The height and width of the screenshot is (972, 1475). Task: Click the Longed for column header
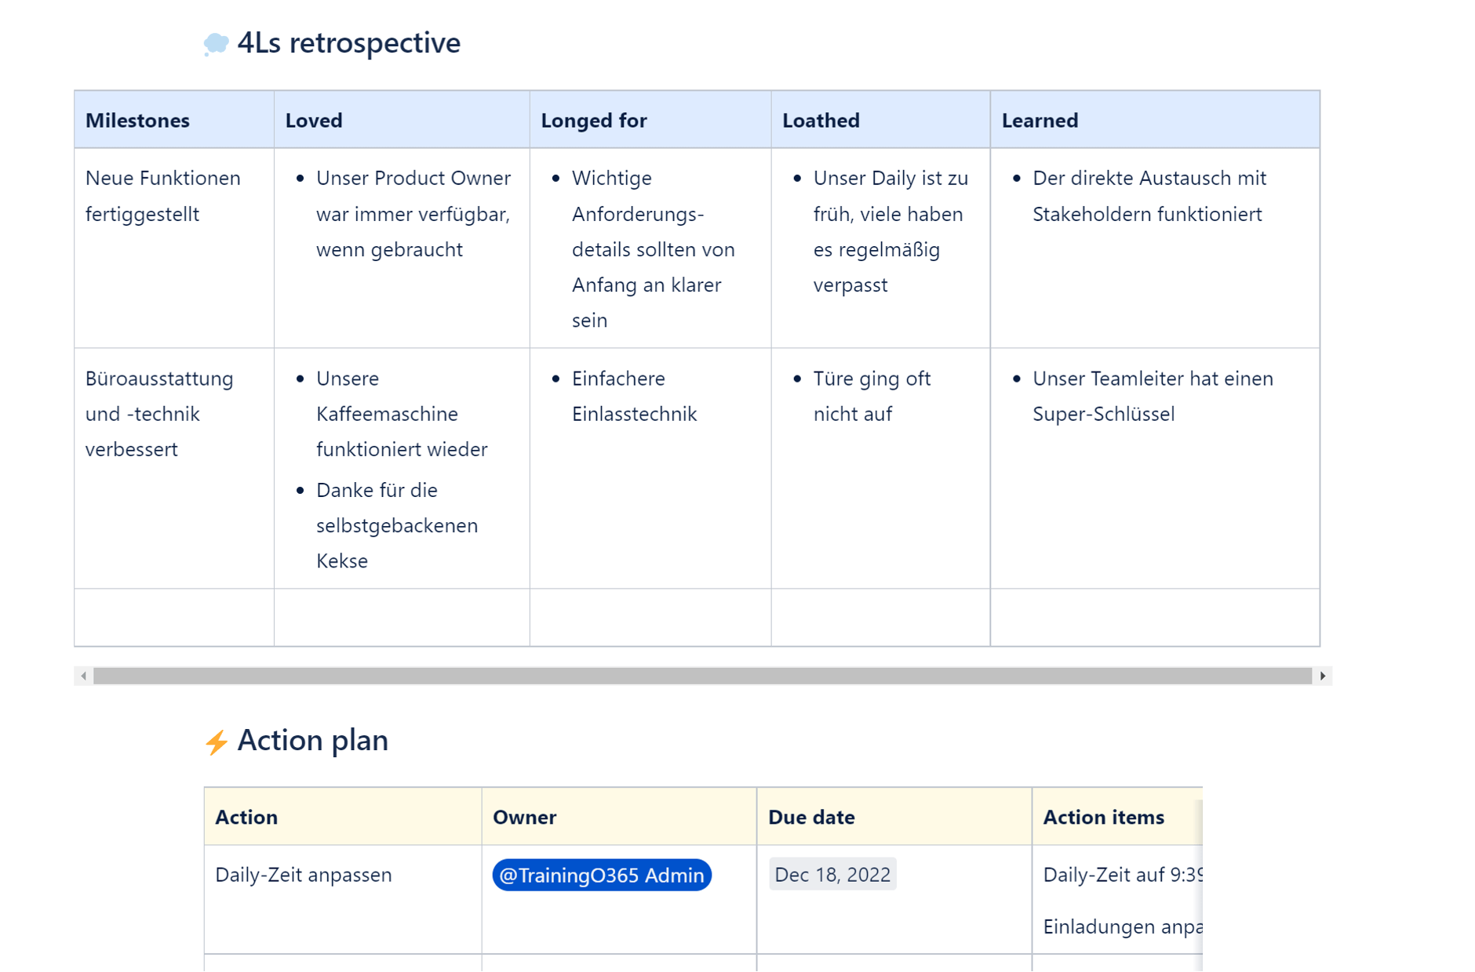point(593,120)
